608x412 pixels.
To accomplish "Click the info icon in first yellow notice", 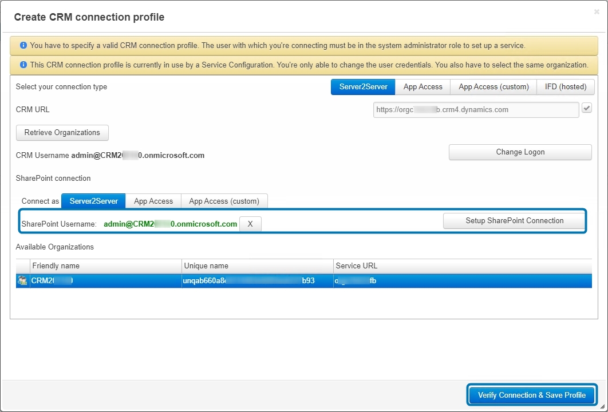I will (x=23, y=45).
